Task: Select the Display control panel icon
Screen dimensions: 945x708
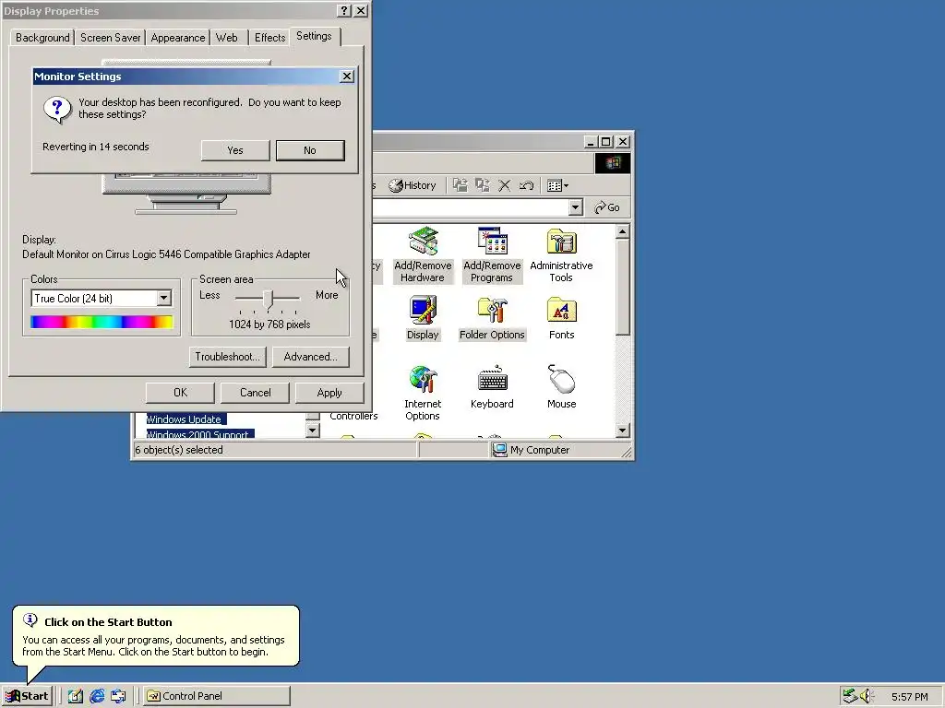Action: click(423, 318)
